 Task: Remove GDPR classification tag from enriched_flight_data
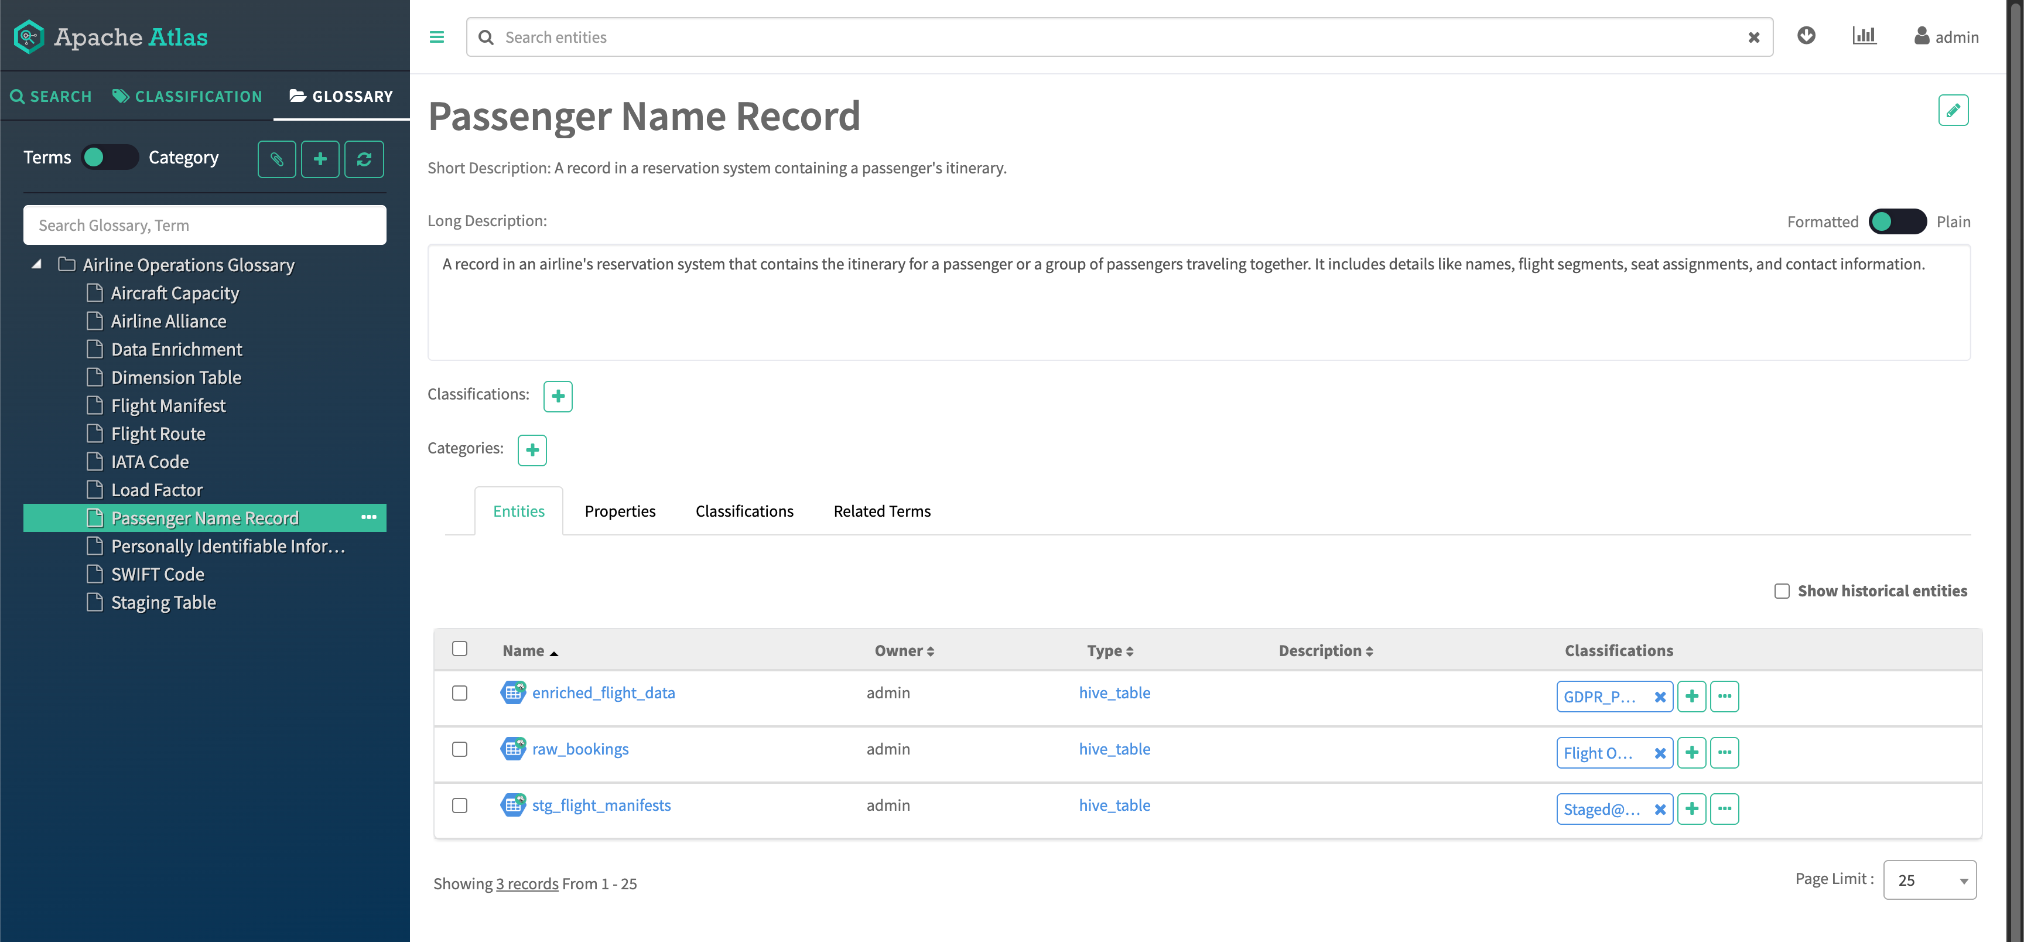point(1659,697)
